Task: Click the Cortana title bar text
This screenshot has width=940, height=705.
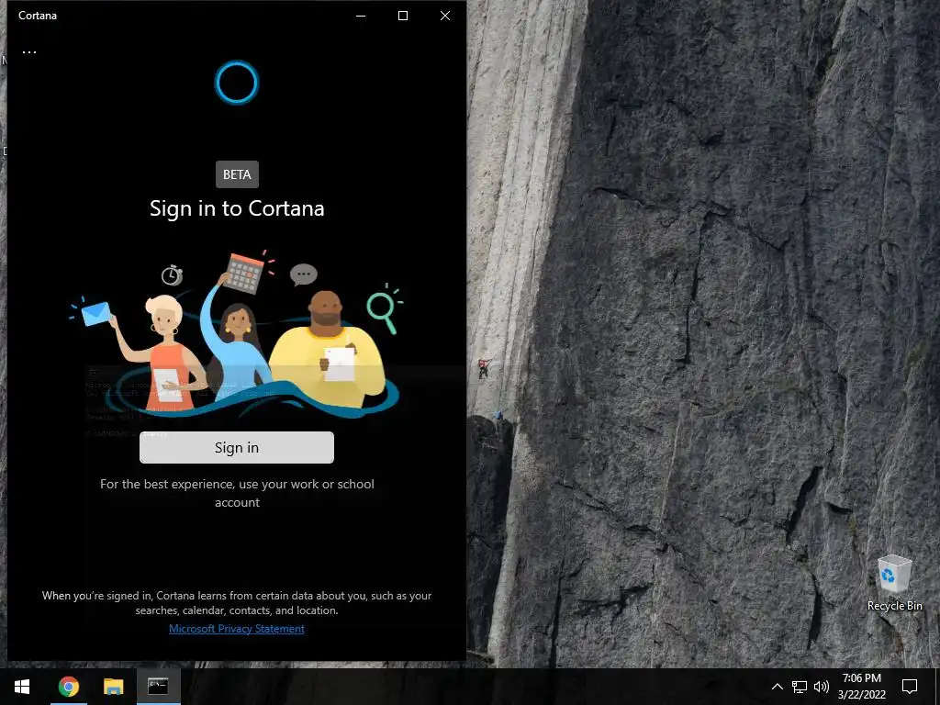Action: (37, 16)
